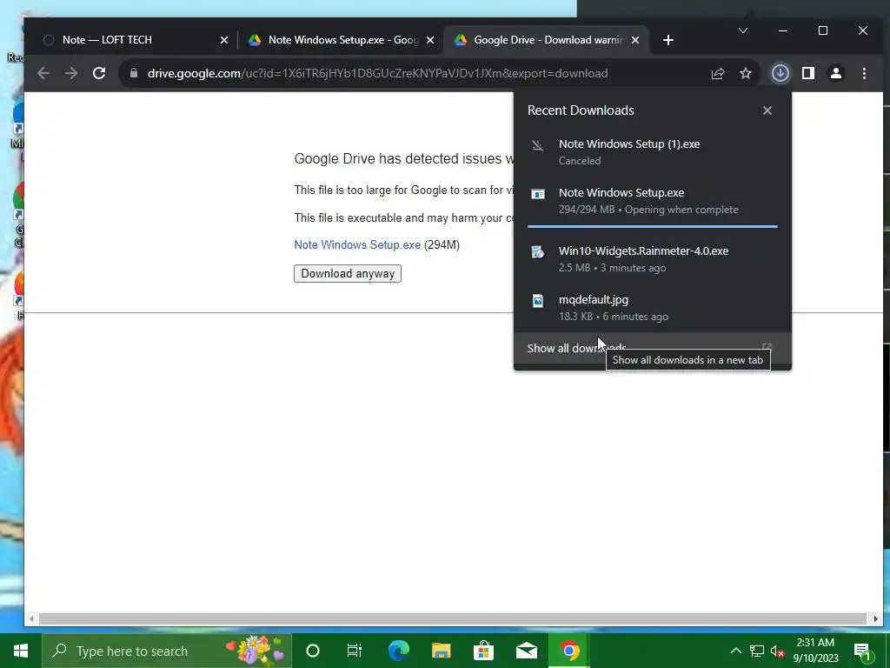Image resolution: width=890 pixels, height=668 pixels.
Task: Open a new tab with the plus button
Action: (668, 40)
